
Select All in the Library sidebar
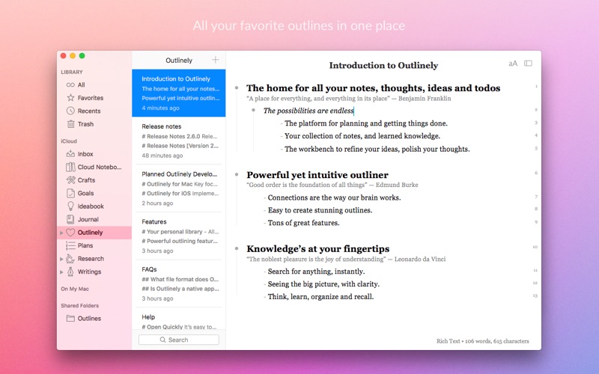94,85
